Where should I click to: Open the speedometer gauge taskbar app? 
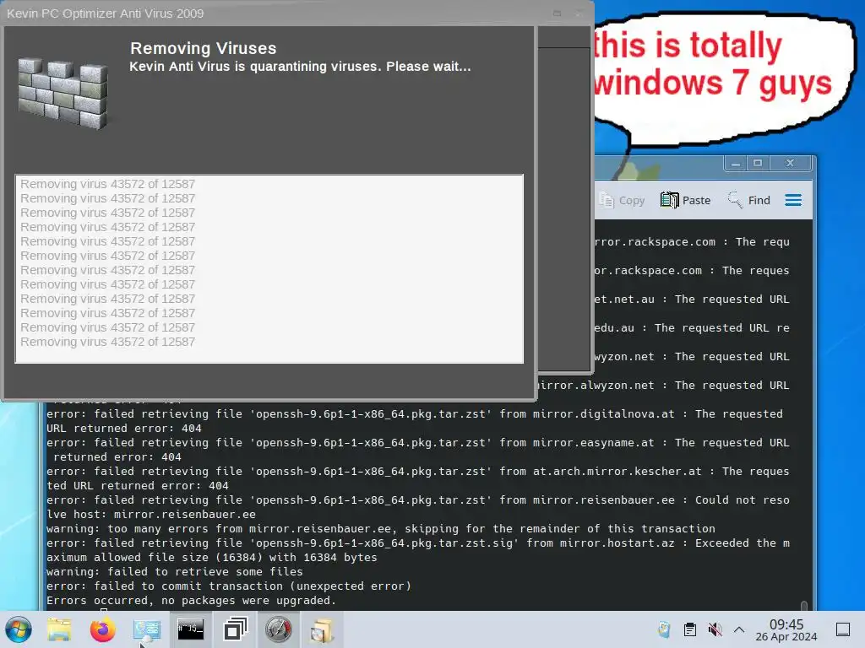(279, 629)
